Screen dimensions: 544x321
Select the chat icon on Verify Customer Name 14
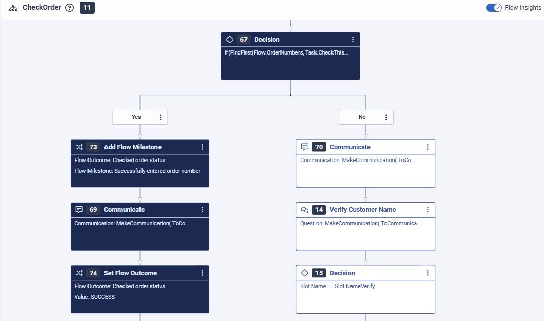pyautogui.click(x=305, y=210)
